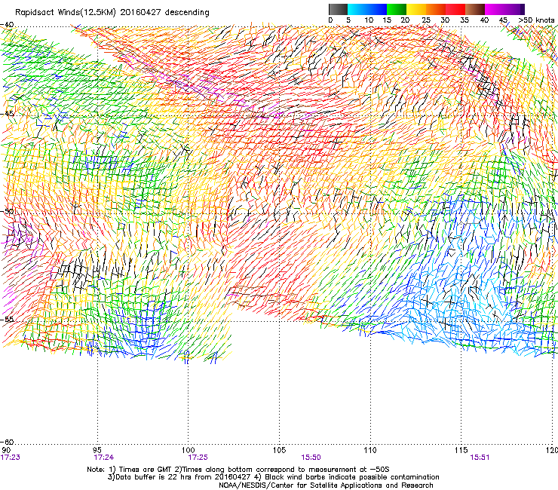
Task: Click the latitude label '-50'
Action: [x=7, y=211]
